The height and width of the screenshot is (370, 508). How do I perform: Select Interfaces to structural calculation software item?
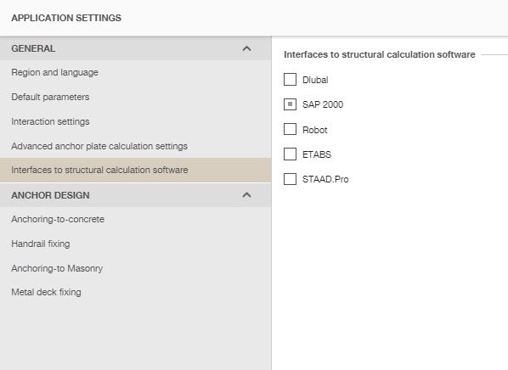tap(135, 171)
